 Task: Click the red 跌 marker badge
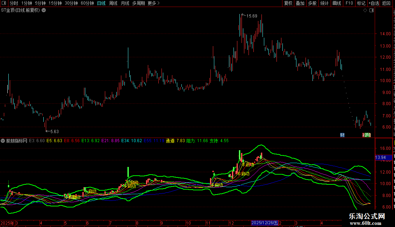[x=367, y=135]
